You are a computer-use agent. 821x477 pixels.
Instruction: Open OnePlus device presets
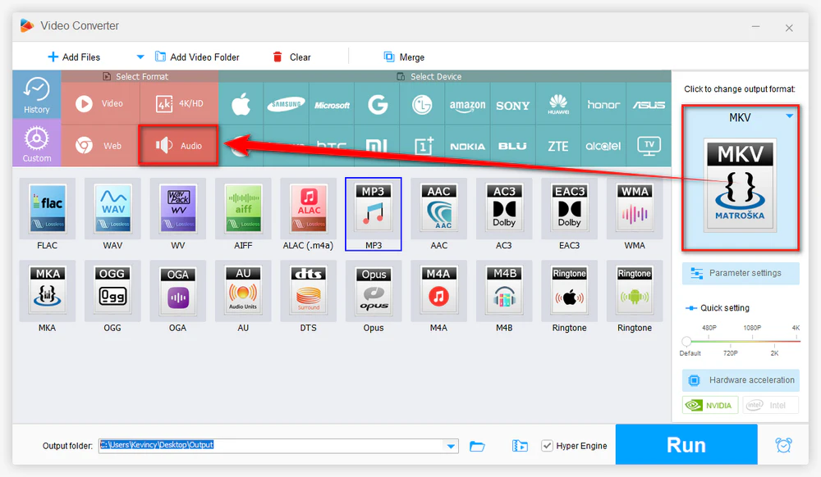pyautogui.click(x=422, y=146)
